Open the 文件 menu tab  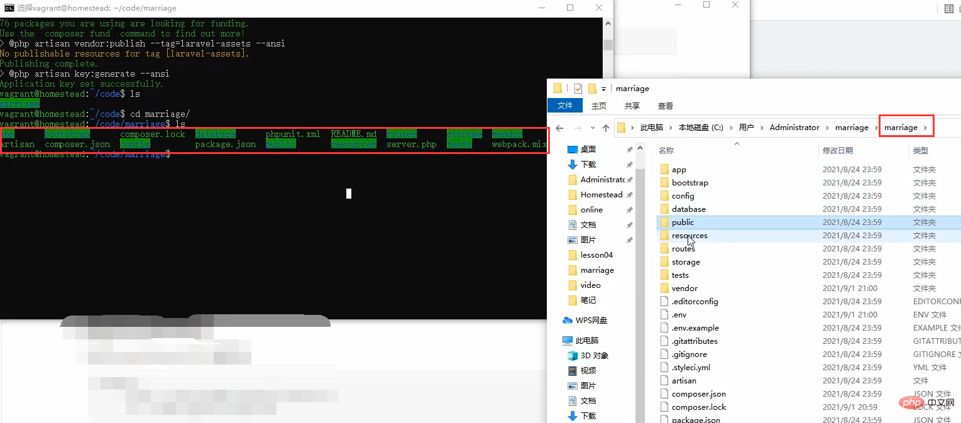tap(564, 106)
